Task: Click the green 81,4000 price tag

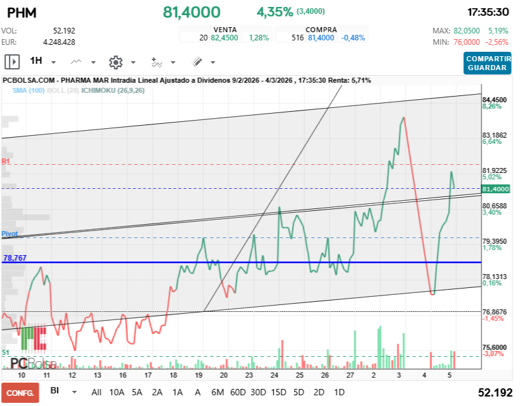Action: [496, 189]
